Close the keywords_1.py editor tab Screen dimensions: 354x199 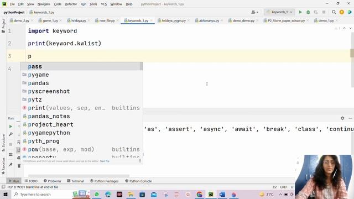(x=151, y=20)
